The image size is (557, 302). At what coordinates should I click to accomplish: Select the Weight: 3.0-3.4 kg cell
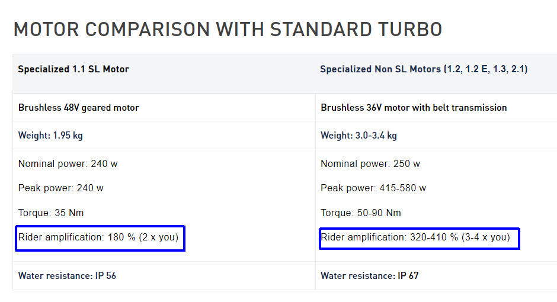click(358, 136)
